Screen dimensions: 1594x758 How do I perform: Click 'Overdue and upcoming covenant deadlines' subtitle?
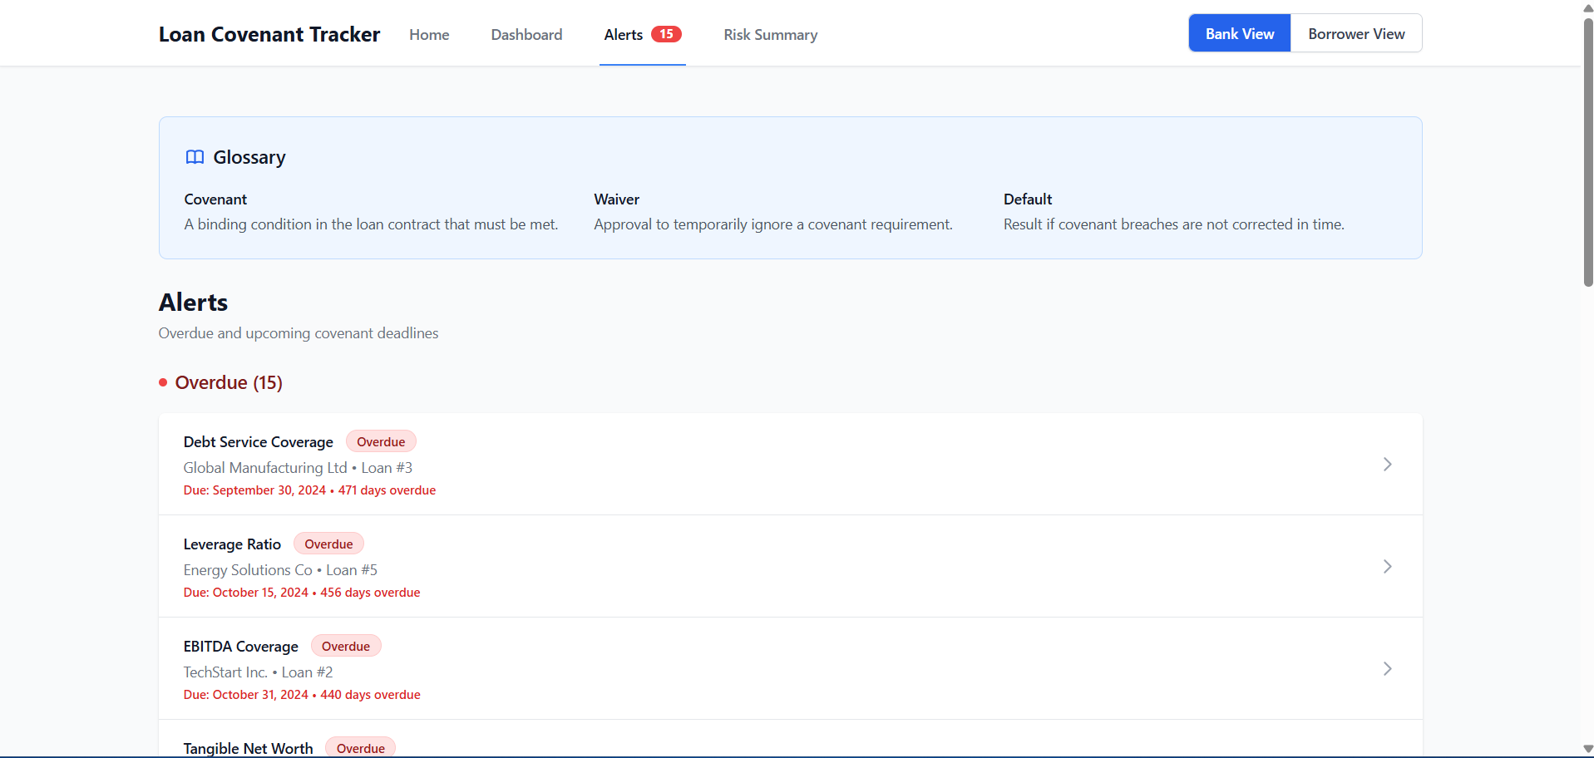point(299,333)
